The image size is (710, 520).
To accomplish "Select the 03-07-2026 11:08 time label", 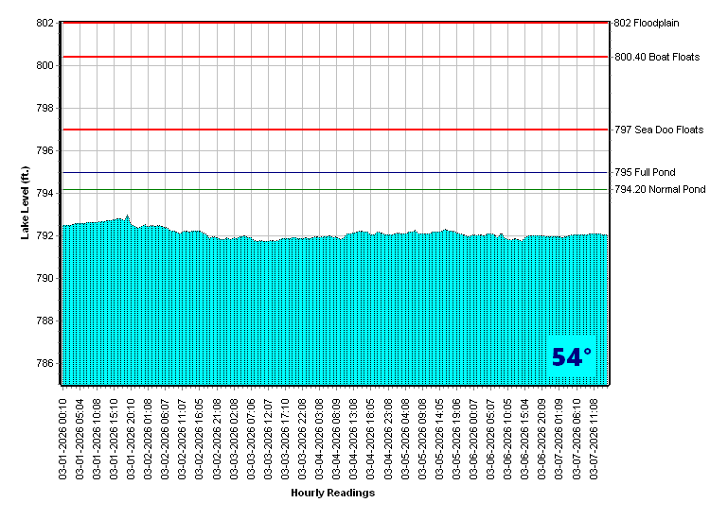I will pos(595,437).
